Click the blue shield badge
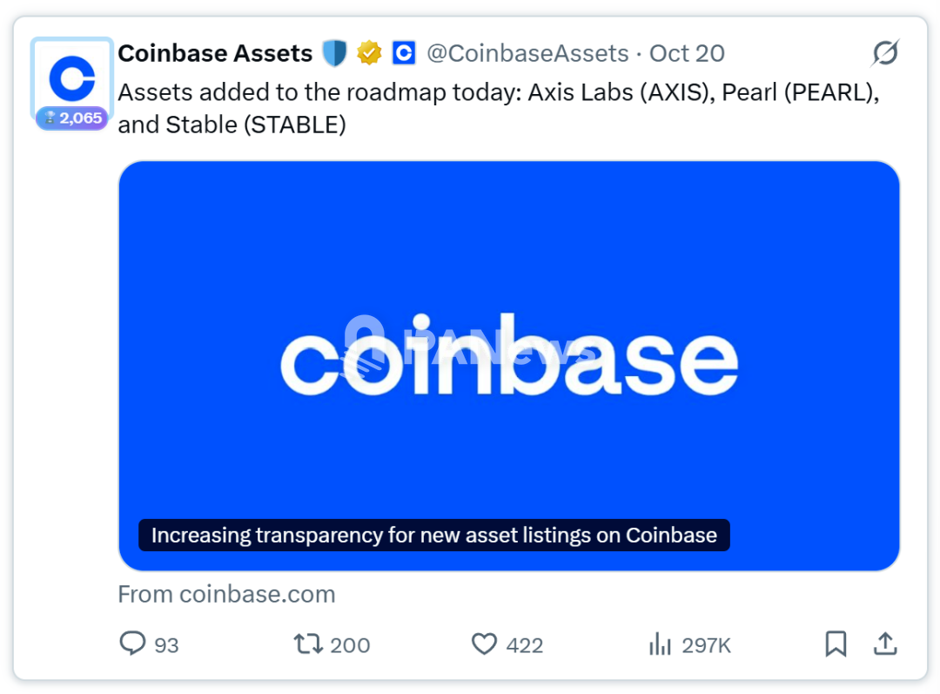This screenshot has height=694, width=940. 334,53
